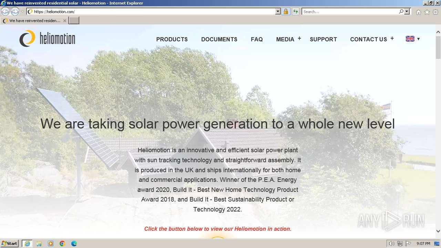Click inside the IE search box

pyautogui.click(x=350, y=11)
